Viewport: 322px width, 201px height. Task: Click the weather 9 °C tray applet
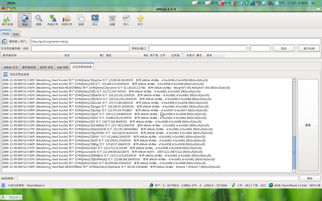[x=279, y=3]
